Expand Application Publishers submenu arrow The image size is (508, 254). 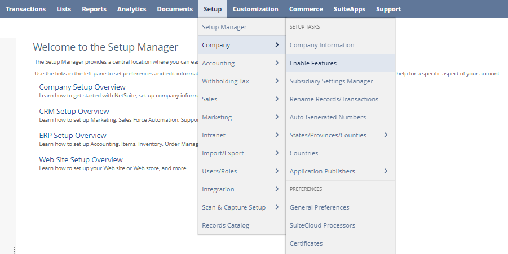pyautogui.click(x=386, y=171)
